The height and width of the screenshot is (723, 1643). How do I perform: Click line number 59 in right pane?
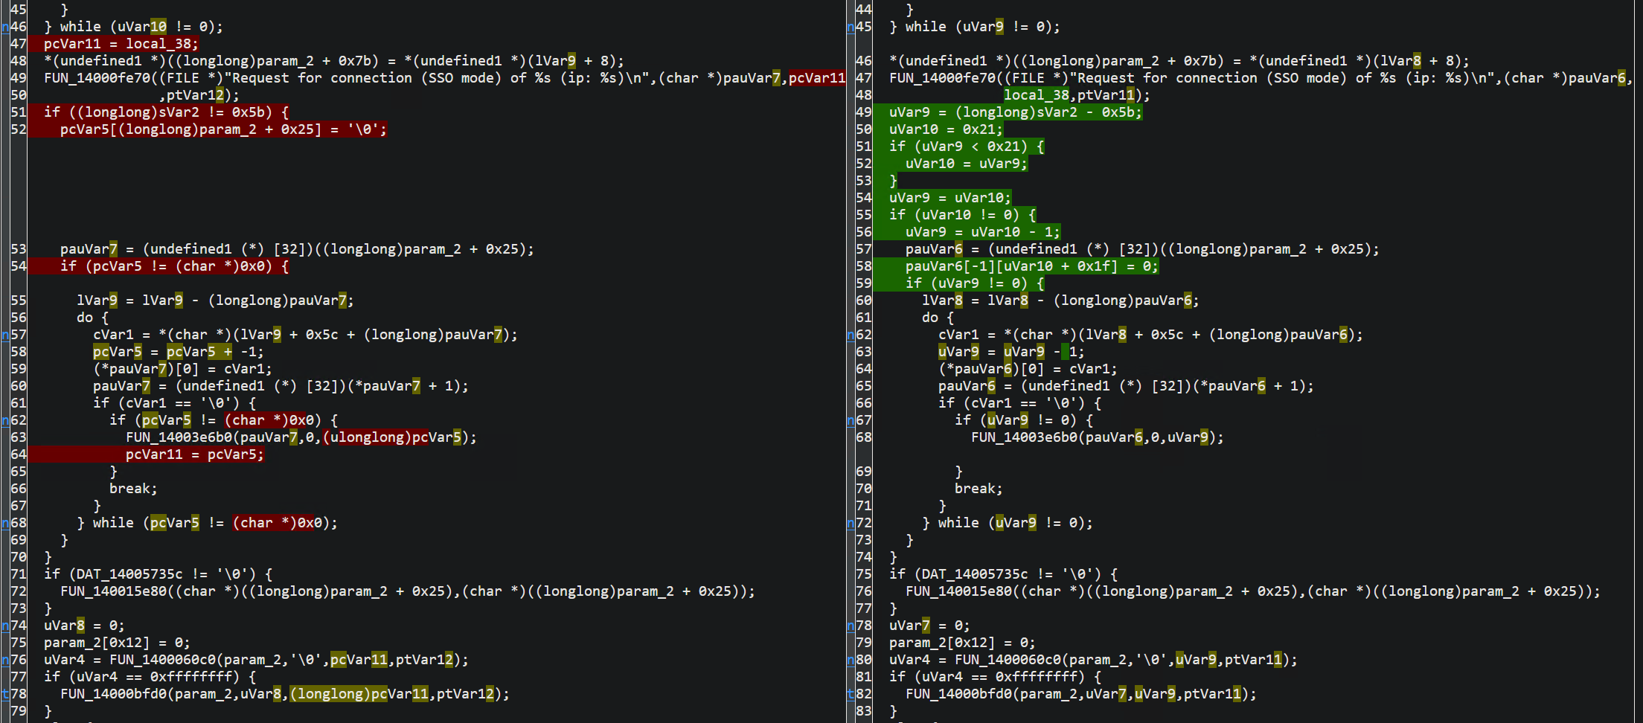pos(863,283)
